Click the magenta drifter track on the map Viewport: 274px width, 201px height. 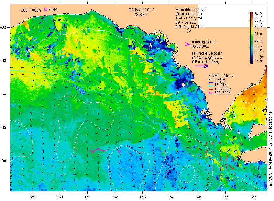97,150
